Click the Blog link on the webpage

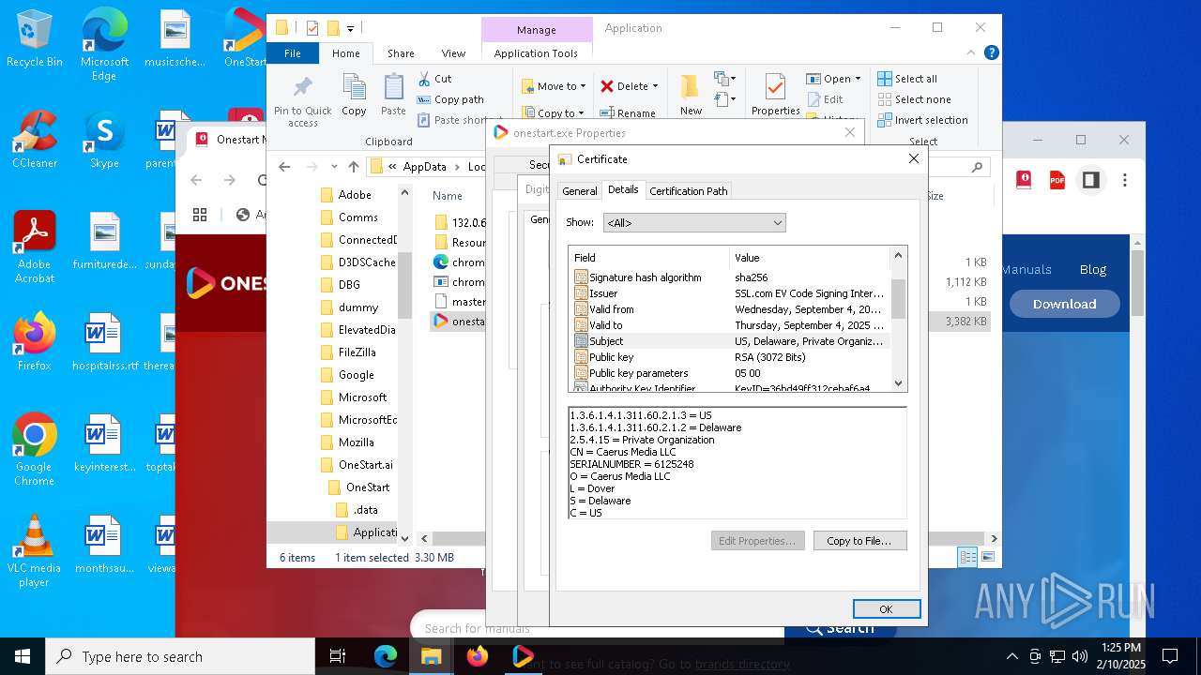1092,269
